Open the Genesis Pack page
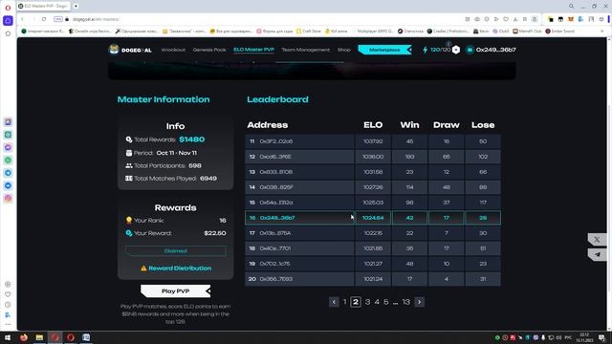612x344 pixels. click(209, 50)
